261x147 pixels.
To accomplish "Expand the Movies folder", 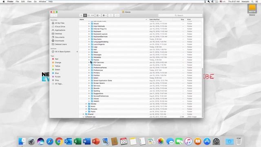I will (86, 104).
